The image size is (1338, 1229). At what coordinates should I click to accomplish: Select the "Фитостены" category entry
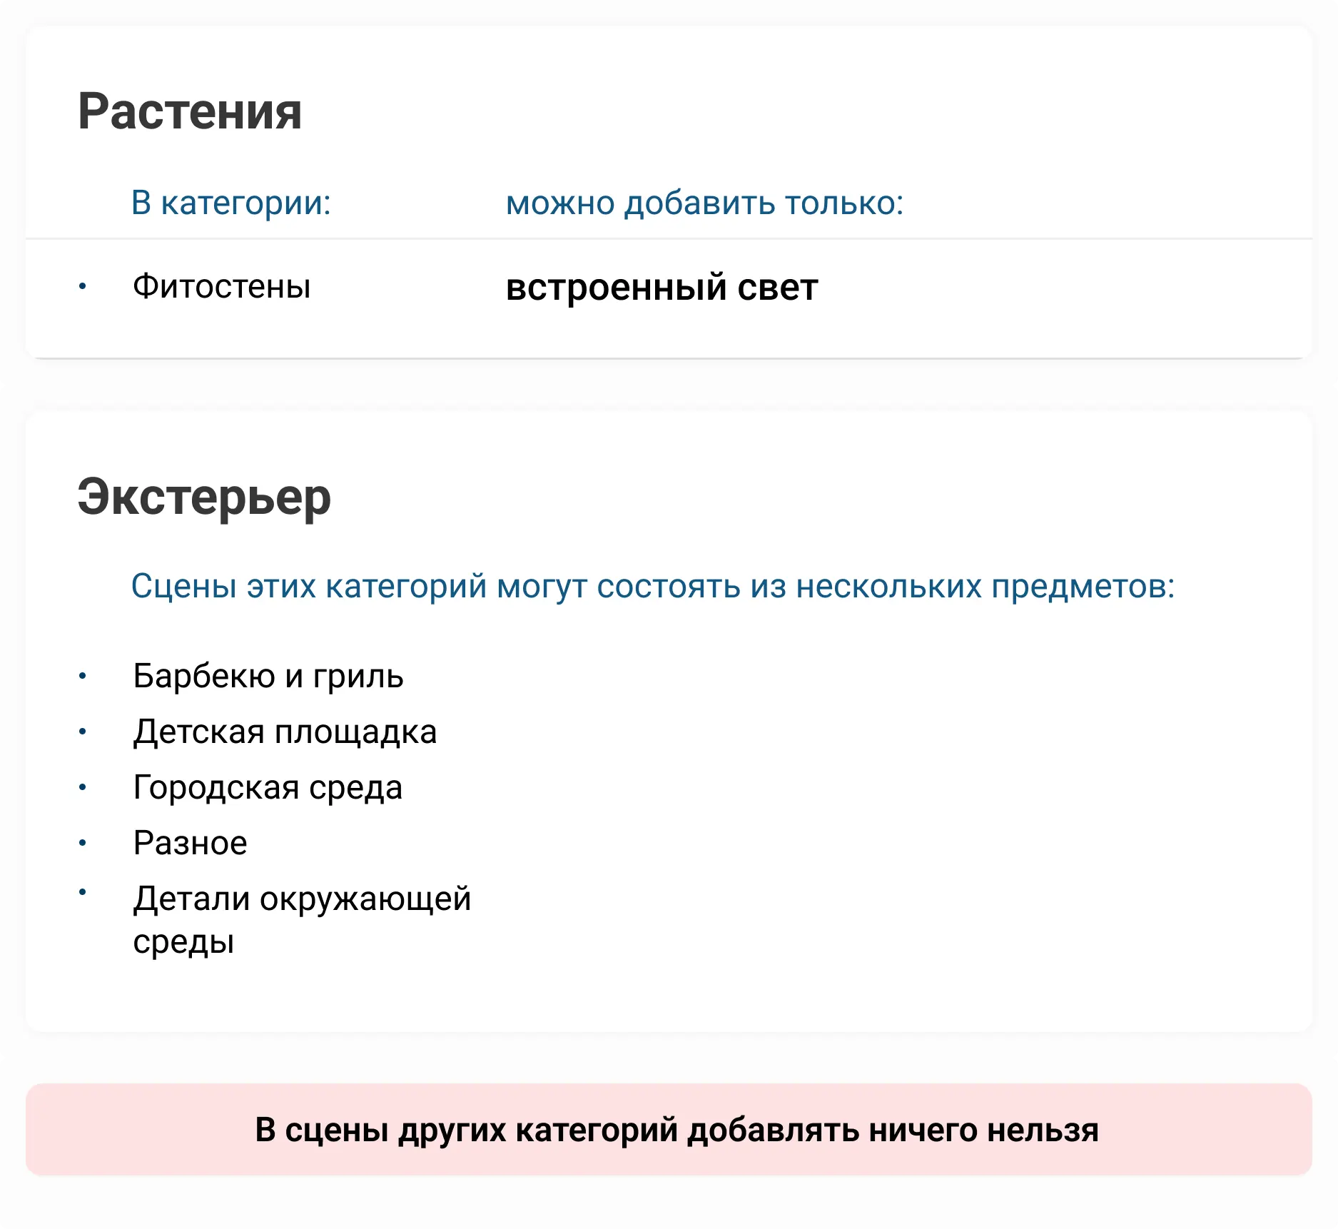click(222, 287)
